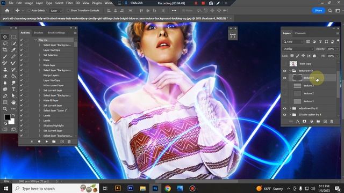The image size is (344, 193).
Task: Create new action set folder icon
Action: 54,142
